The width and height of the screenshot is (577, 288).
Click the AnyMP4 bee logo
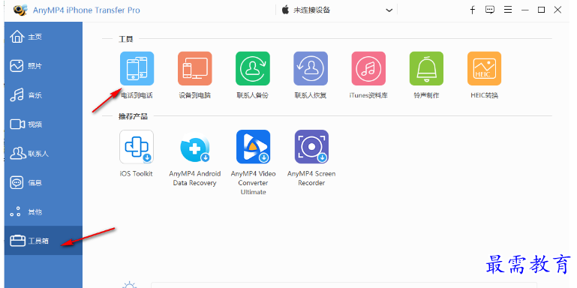tap(20, 10)
